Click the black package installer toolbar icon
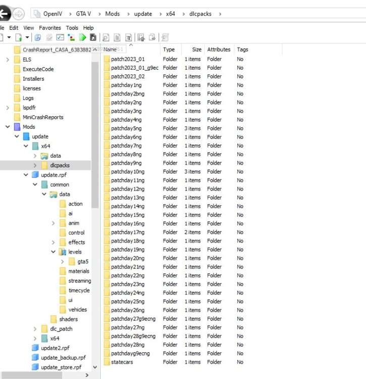 [93, 37]
